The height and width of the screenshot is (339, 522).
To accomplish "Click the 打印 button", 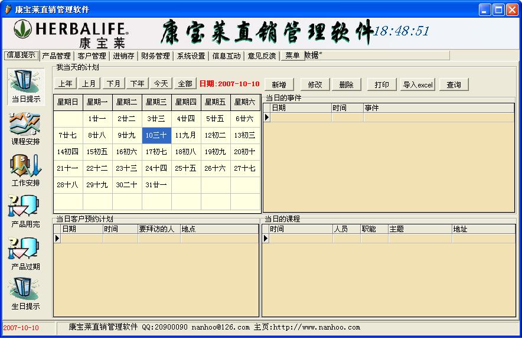I will point(382,84).
